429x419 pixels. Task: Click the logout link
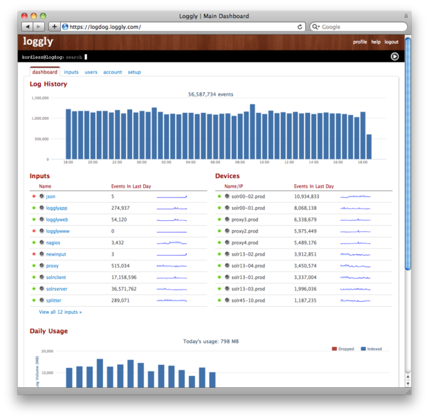[392, 42]
